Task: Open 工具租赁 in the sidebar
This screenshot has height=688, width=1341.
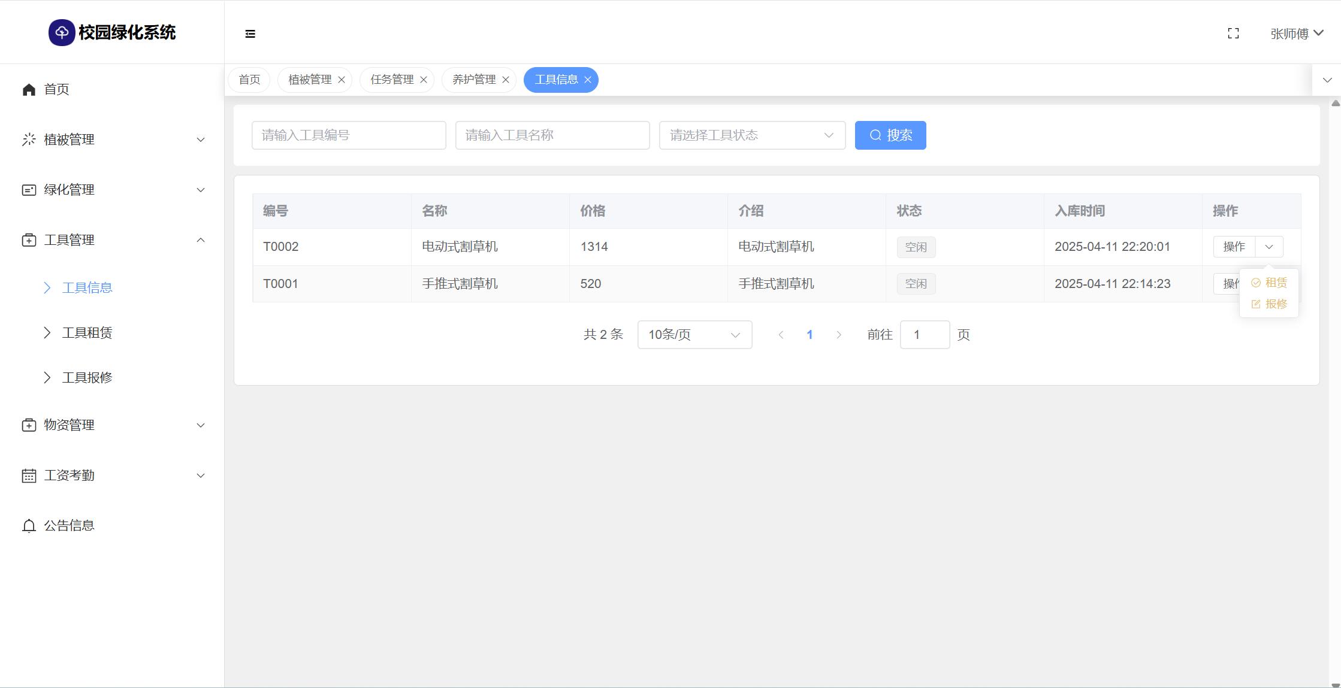Action: (x=87, y=333)
